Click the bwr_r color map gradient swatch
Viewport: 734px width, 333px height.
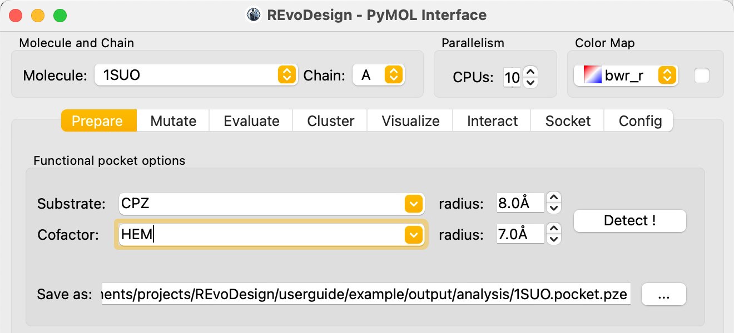(x=592, y=75)
